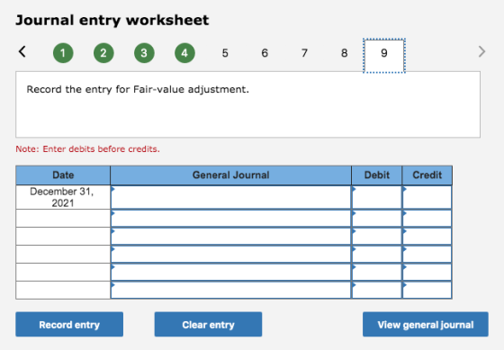This screenshot has width=504, height=350.
Task: Open completed journal entry step 1
Action: [x=63, y=53]
